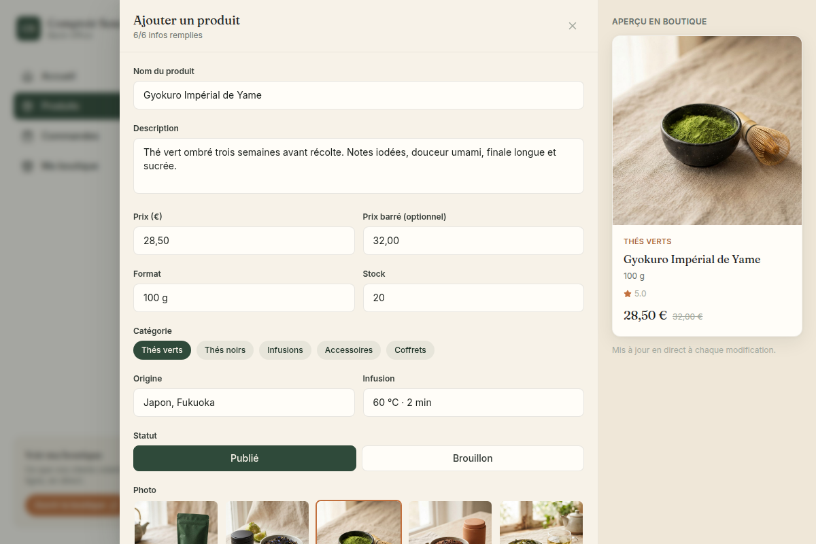This screenshot has height=544, width=816.
Task: Open Accueil in the background sidebar
Action: pos(67,76)
